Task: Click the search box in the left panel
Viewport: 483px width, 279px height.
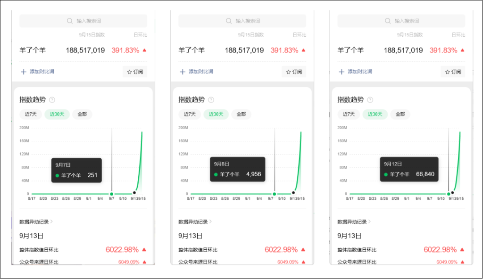Action: click(83, 21)
